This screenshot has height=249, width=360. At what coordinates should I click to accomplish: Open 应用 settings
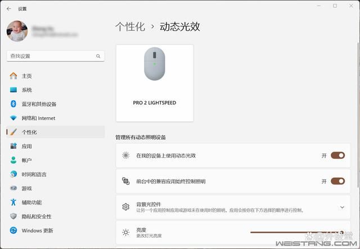point(56,146)
